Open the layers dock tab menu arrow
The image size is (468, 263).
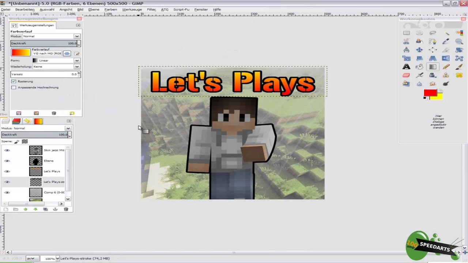(69, 121)
